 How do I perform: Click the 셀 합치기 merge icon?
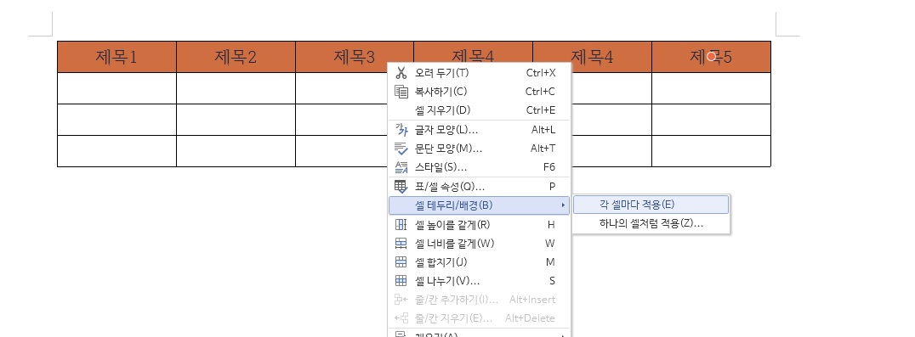401,262
